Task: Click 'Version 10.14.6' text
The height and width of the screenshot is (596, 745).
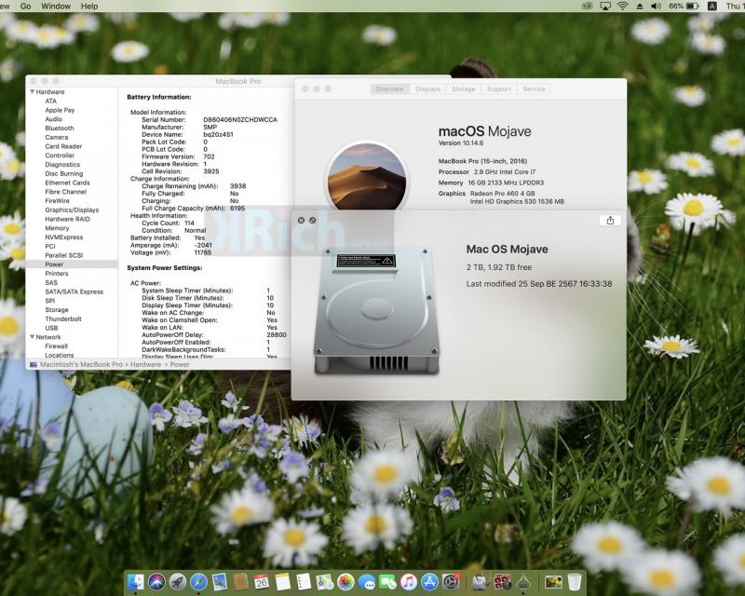Action: (461, 142)
